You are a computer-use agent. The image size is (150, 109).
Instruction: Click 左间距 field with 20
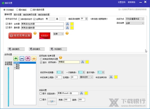pos(74,77)
